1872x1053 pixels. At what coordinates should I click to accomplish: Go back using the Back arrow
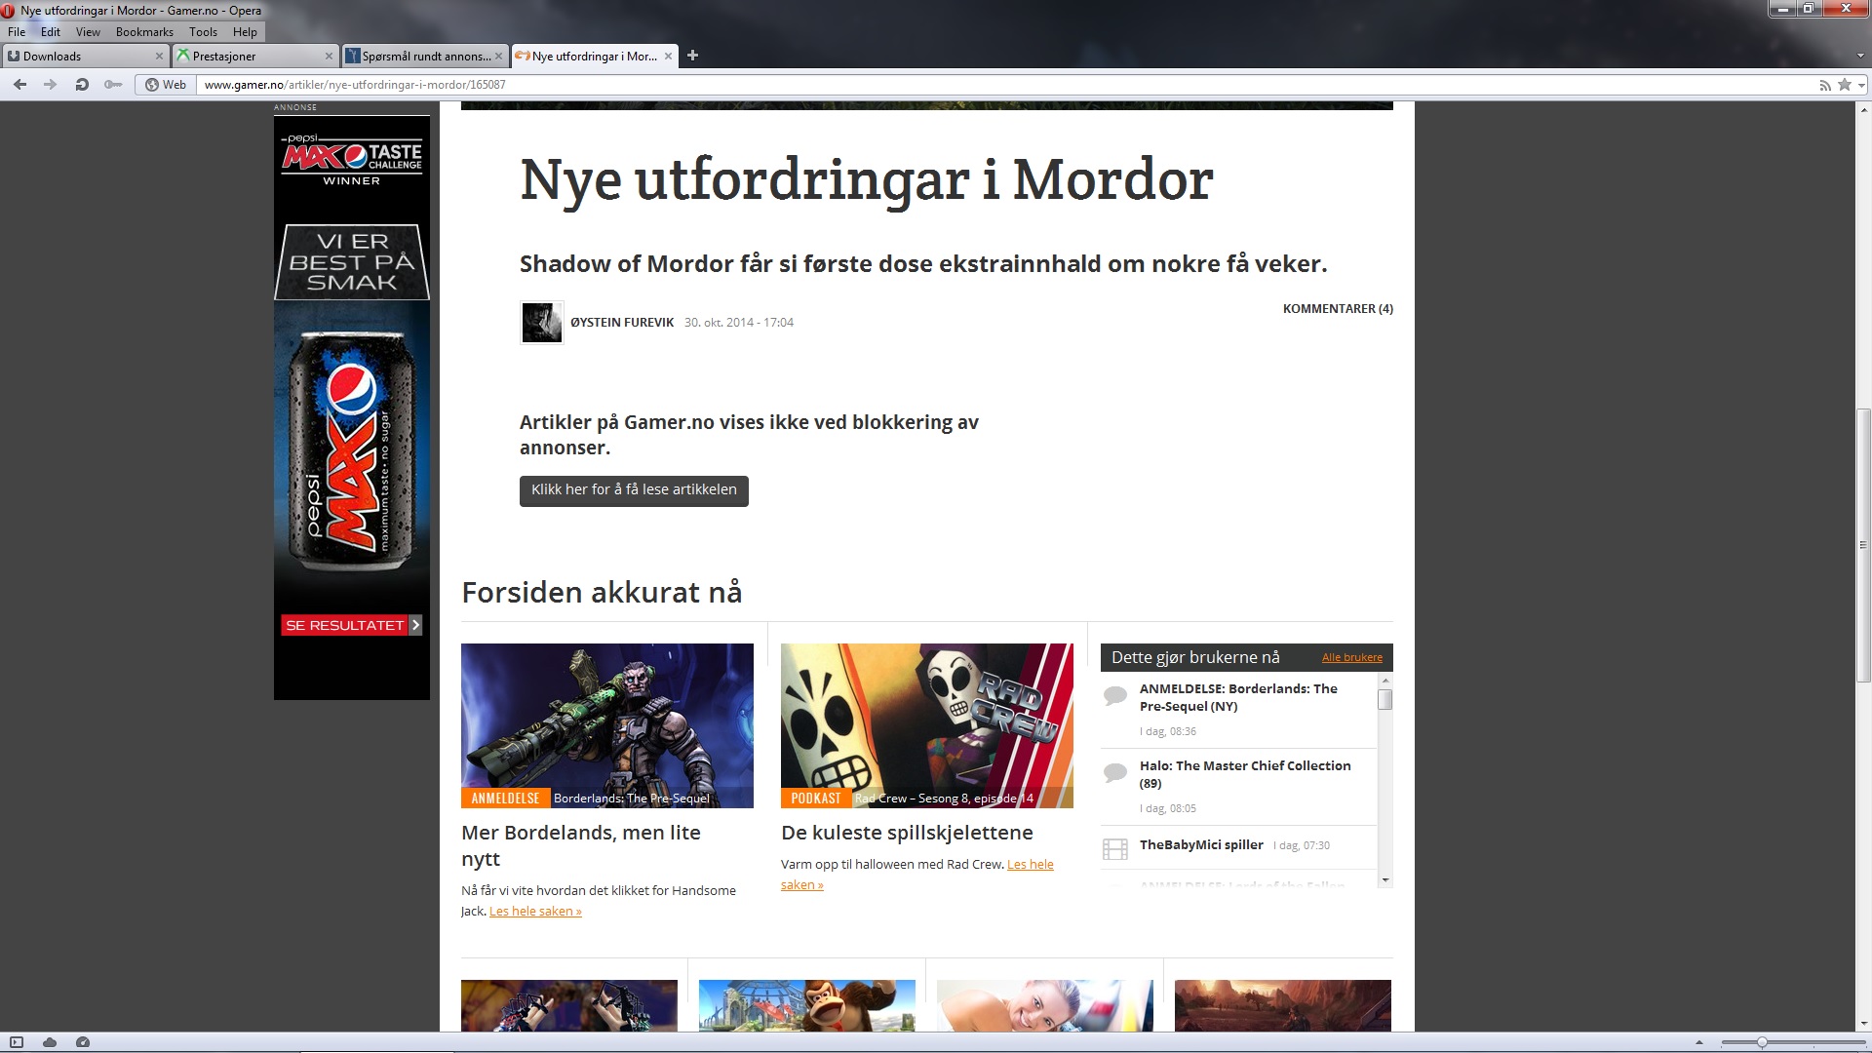click(x=19, y=85)
